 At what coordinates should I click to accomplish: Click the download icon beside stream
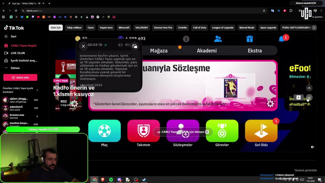tap(299, 98)
